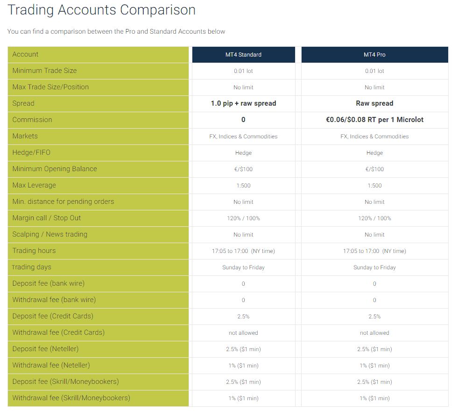Click the Trading Accounts Comparison heading
This screenshot has width=472, height=411.
tap(102, 10)
